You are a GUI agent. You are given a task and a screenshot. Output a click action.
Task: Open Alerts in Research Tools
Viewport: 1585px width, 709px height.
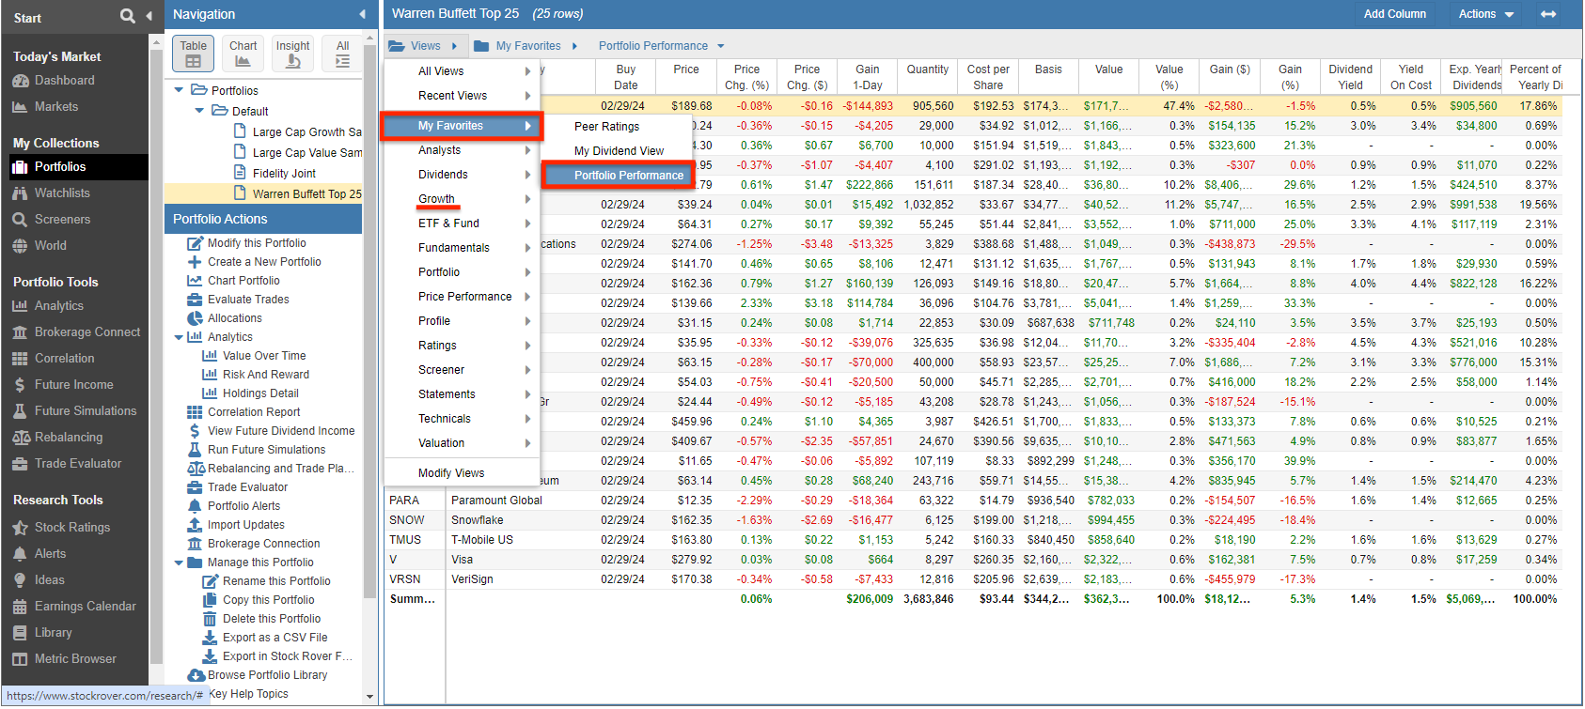coord(50,554)
